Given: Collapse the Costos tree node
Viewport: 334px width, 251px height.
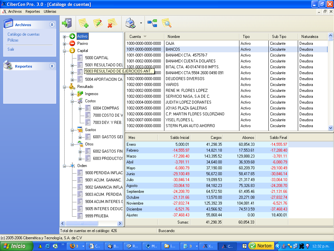Looking at the screenshot, I should click(x=72, y=101).
